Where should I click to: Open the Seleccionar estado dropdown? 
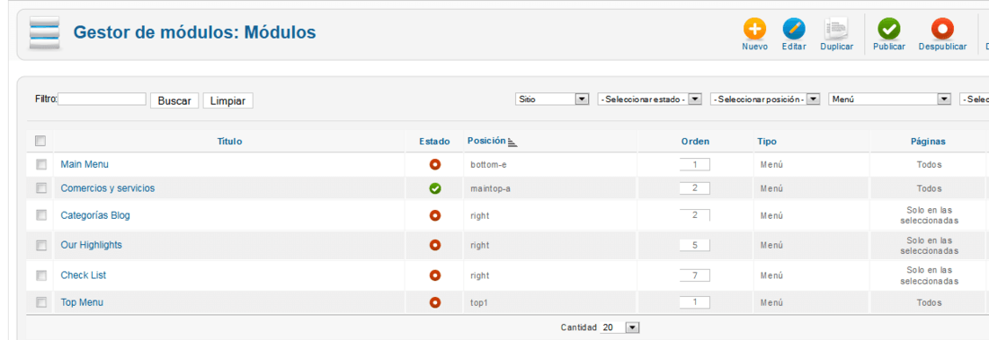pyautogui.click(x=650, y=100)
